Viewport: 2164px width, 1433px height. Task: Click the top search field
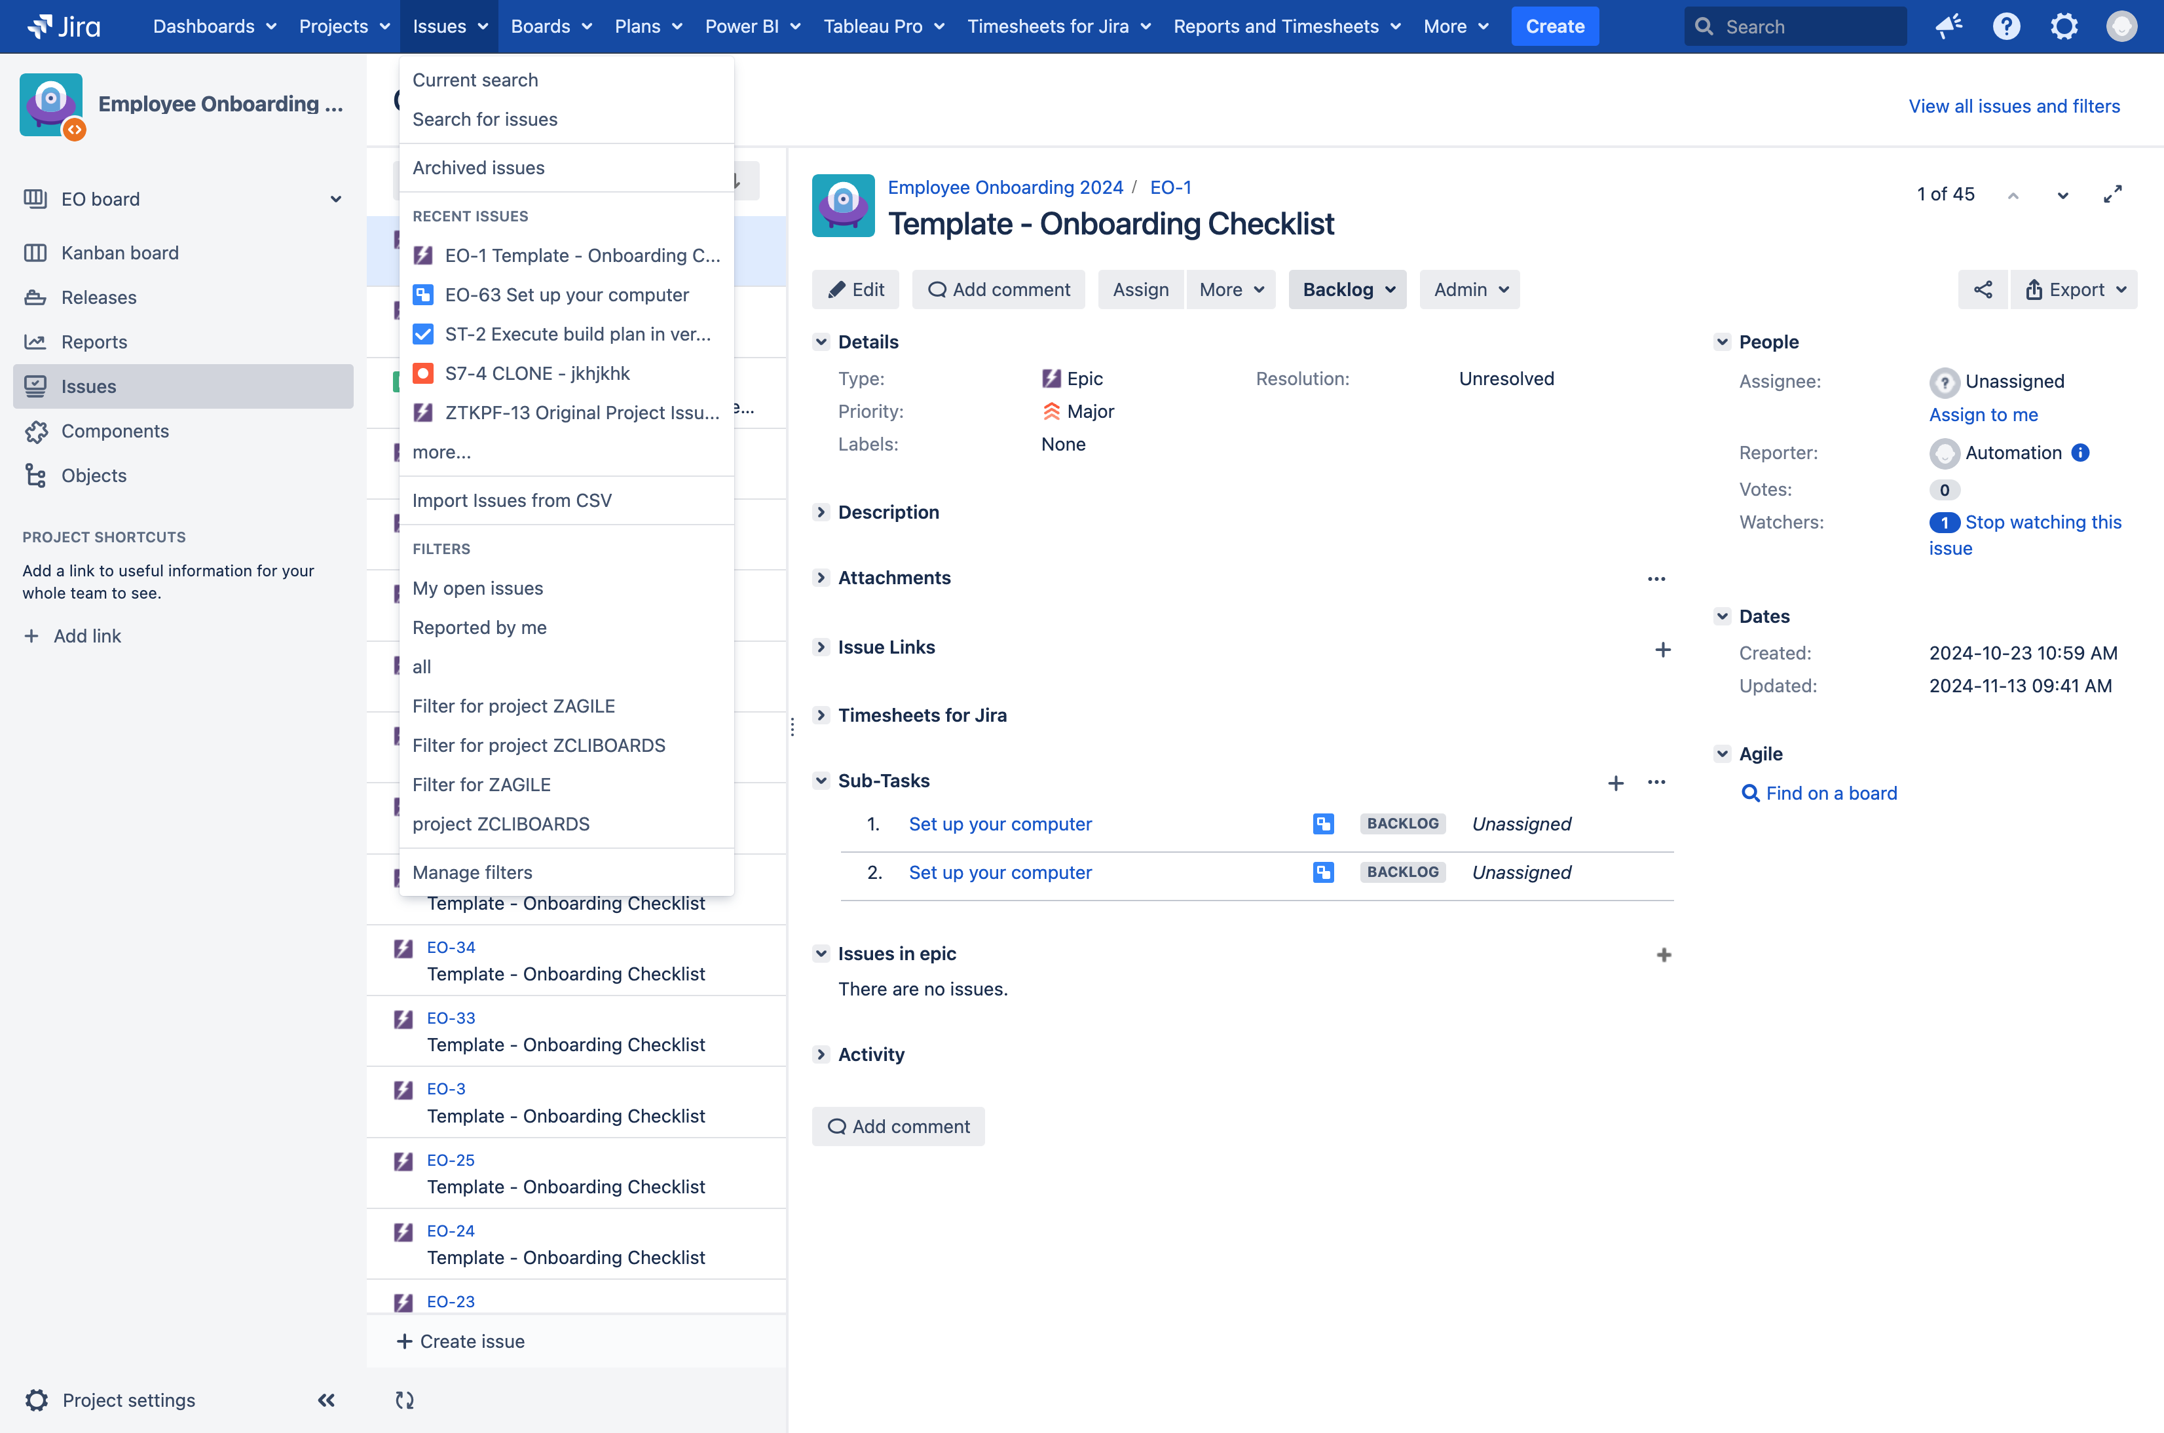[1795, 26]
